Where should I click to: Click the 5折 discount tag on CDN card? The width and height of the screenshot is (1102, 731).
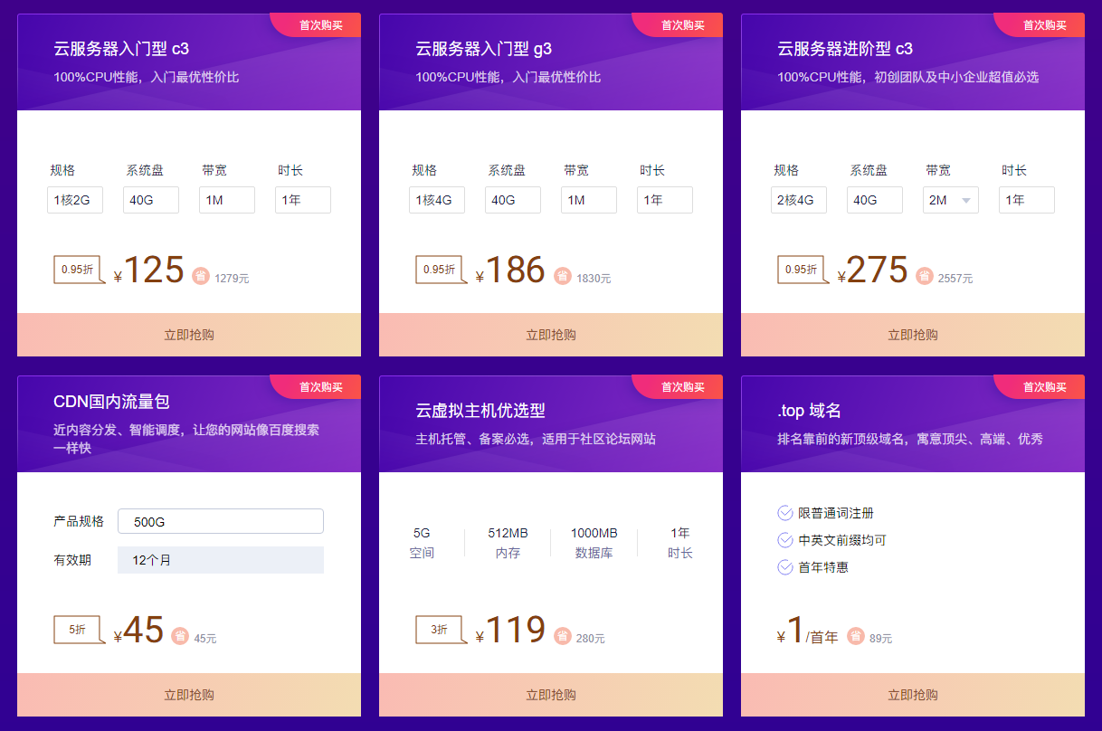tap(77, 629)
